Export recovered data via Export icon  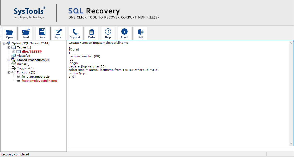(x=58, y=33)
